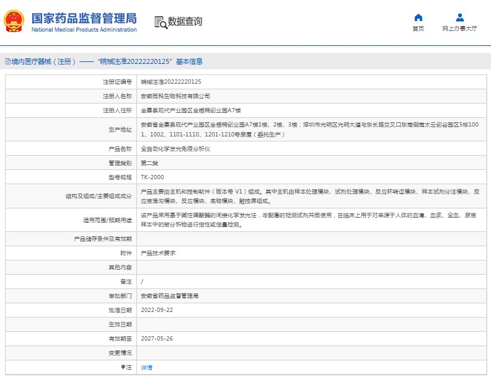Click the 型号规格 row label
The height and width of the screenshot is (379, 491).
[120, 177]
